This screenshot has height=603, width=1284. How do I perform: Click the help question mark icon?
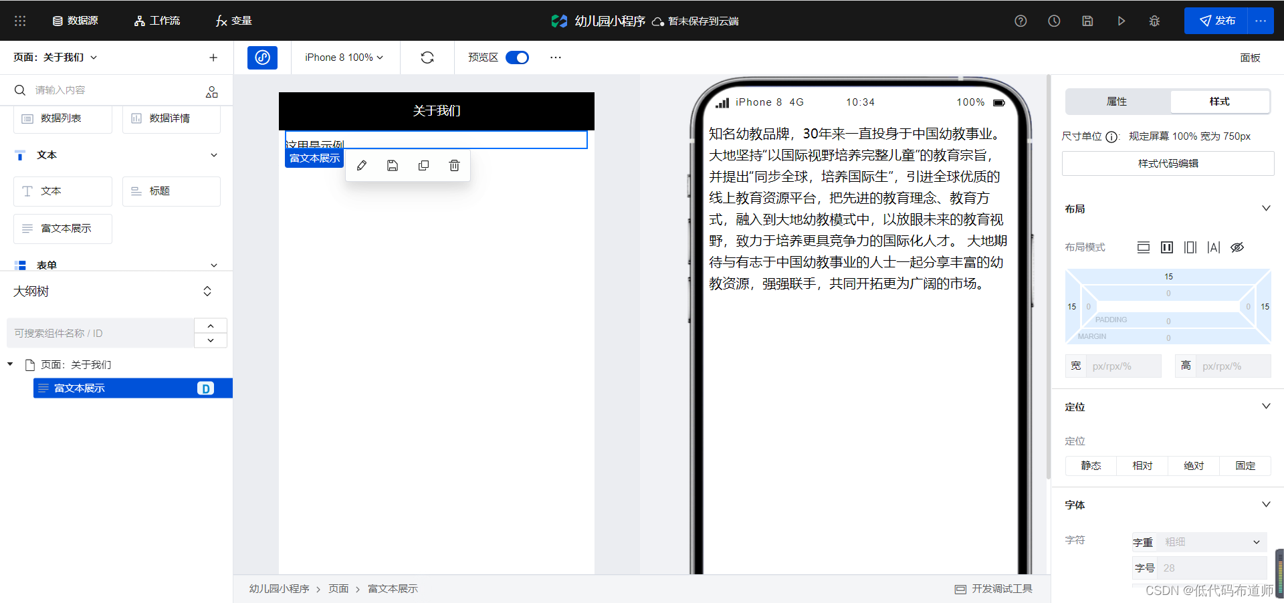tap(1021, 21)
